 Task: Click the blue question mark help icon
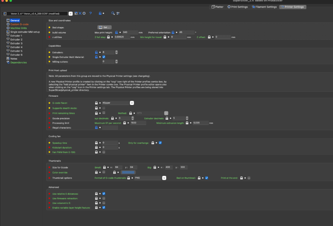tap(91, 13)
